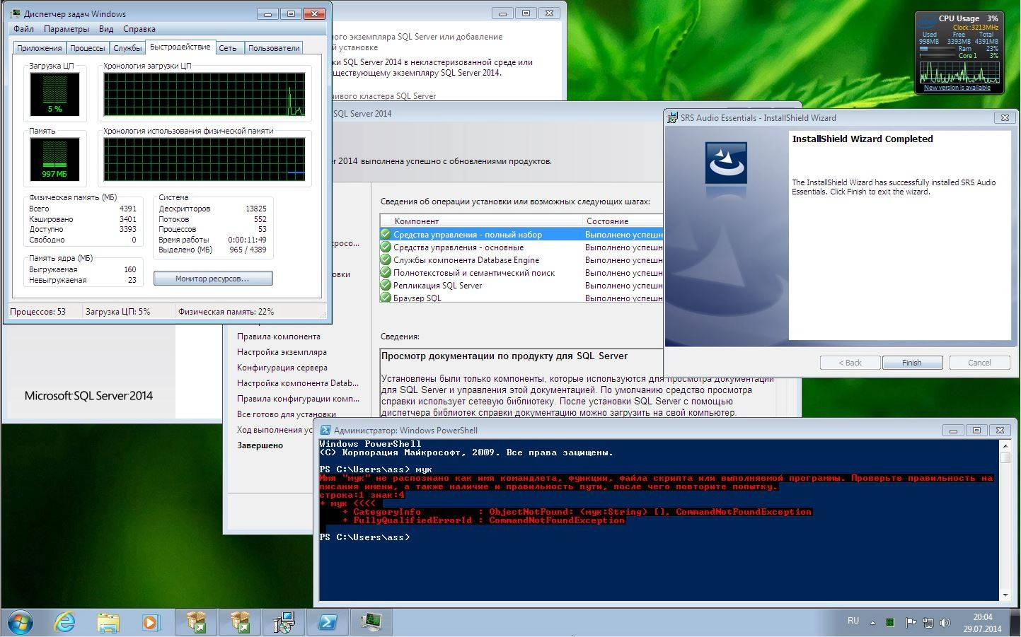
Task: Click 'New version is available' gadget link
Action: point(957,88)
